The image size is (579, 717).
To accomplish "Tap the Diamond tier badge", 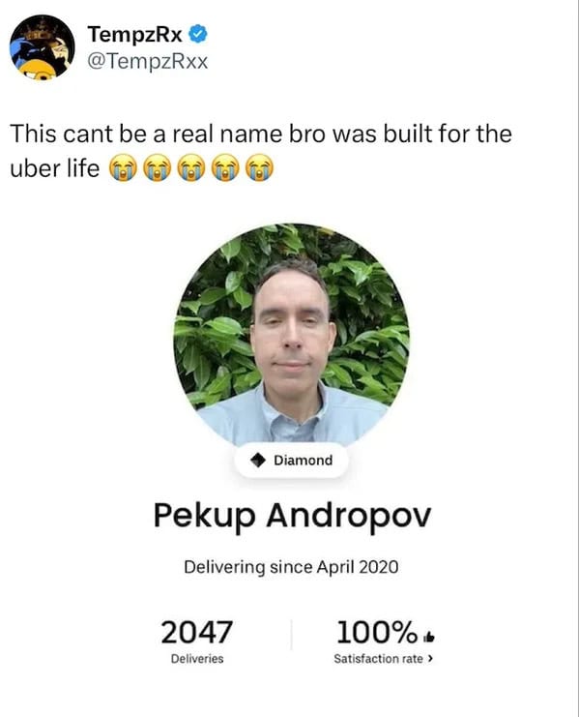I will [x=291, y=460].
